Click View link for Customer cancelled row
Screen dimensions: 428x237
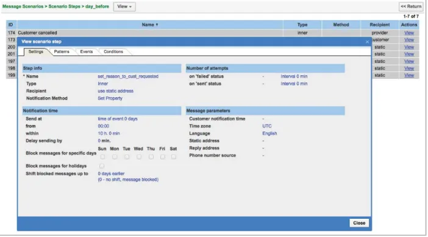pos(409,33)
